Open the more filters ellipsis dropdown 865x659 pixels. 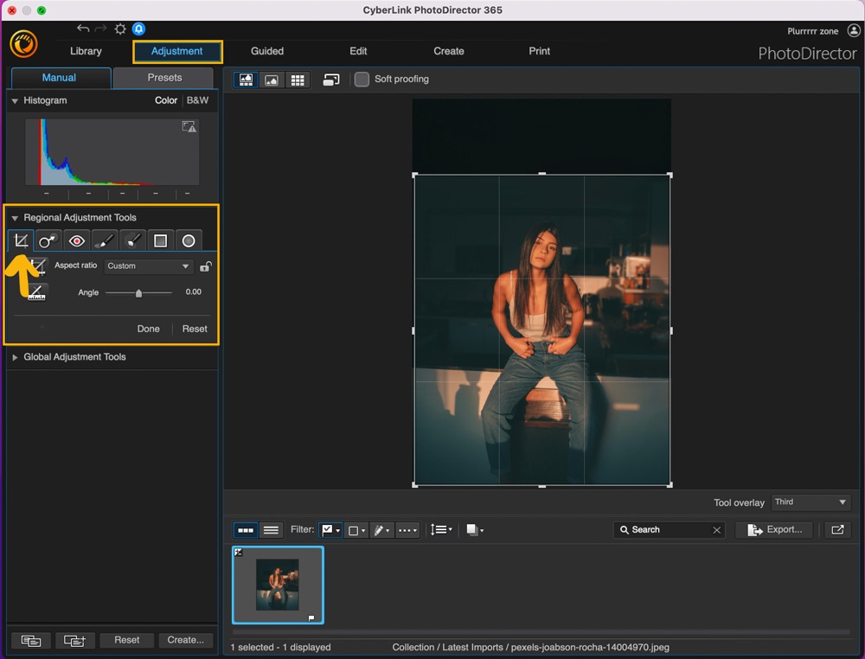pyautogui.click(x=408, y=530)
